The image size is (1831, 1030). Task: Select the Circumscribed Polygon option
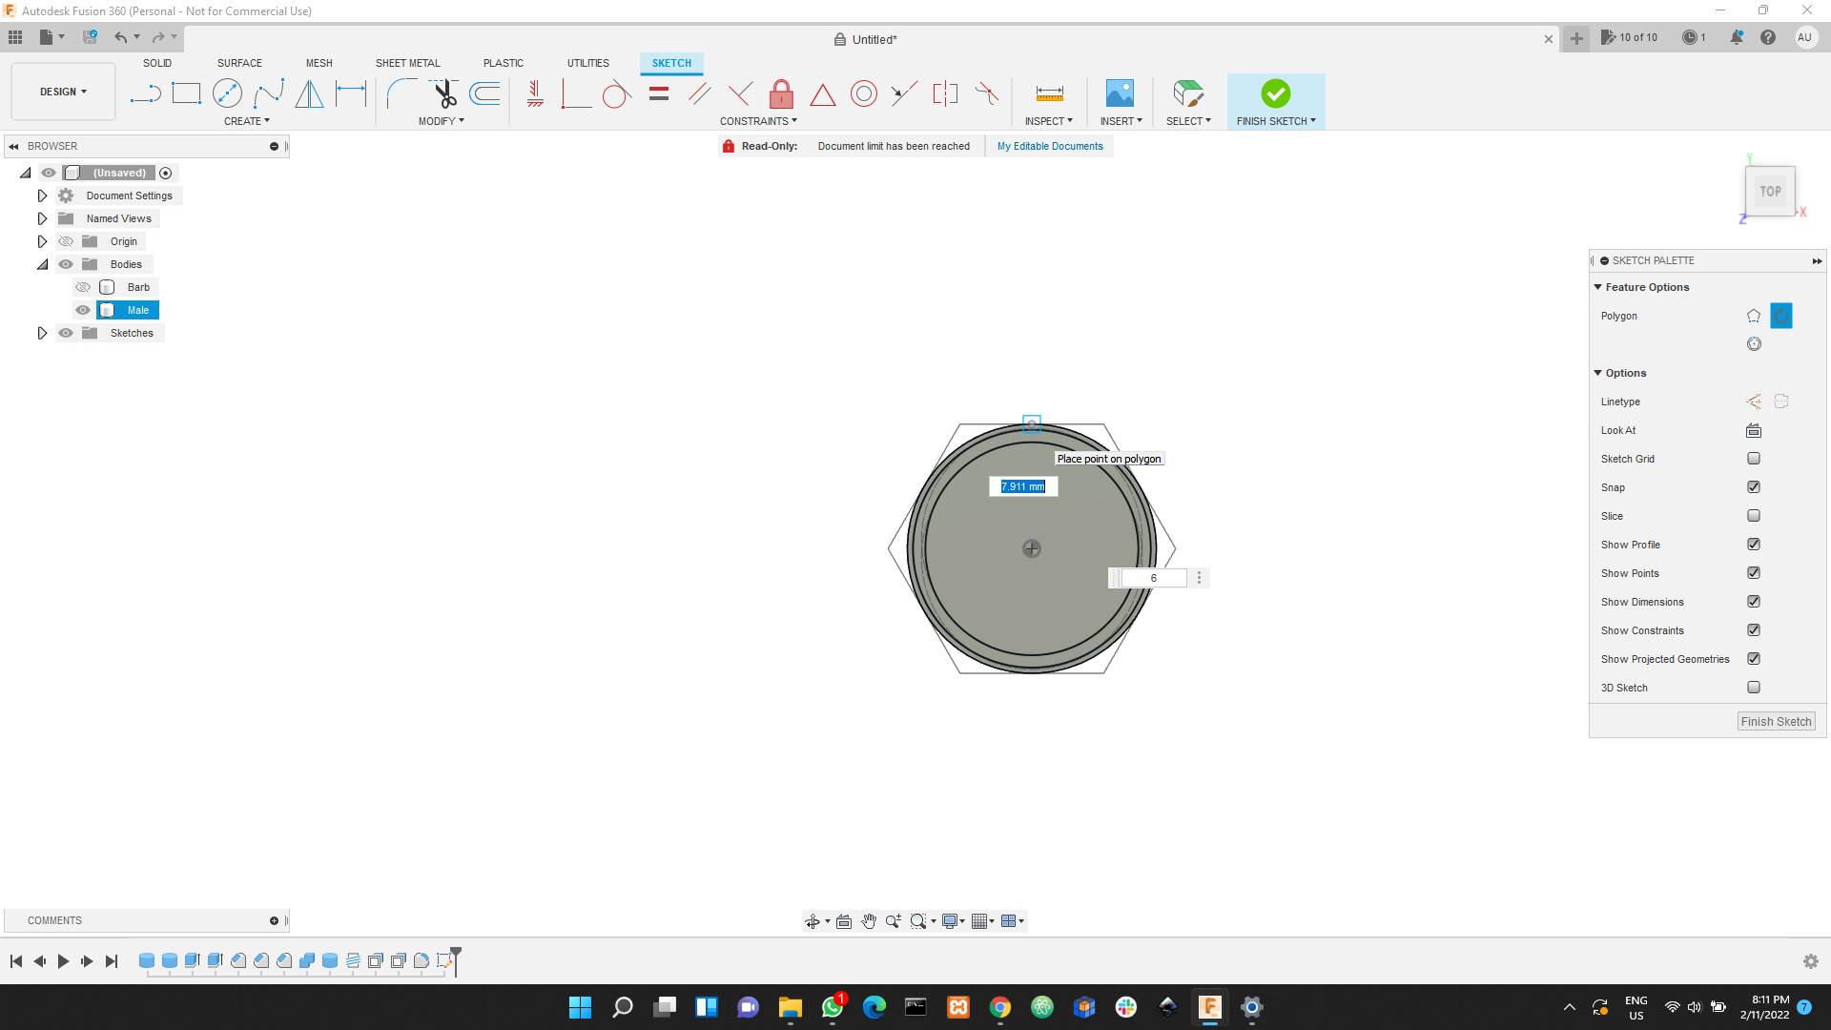coord(1780,316)
